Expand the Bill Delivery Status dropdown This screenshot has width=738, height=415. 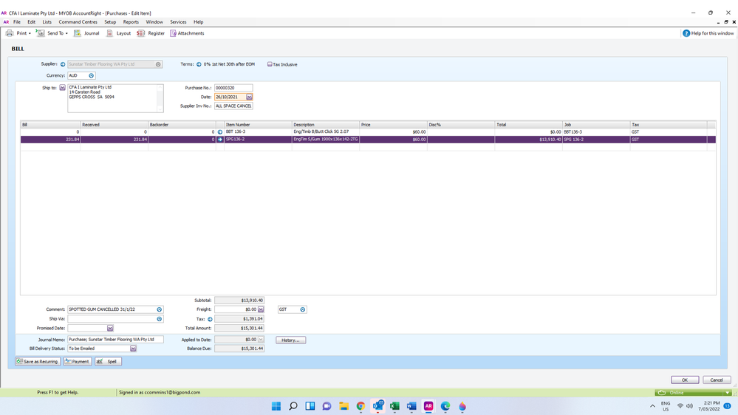pyautogui.click(x=133, y=349)
